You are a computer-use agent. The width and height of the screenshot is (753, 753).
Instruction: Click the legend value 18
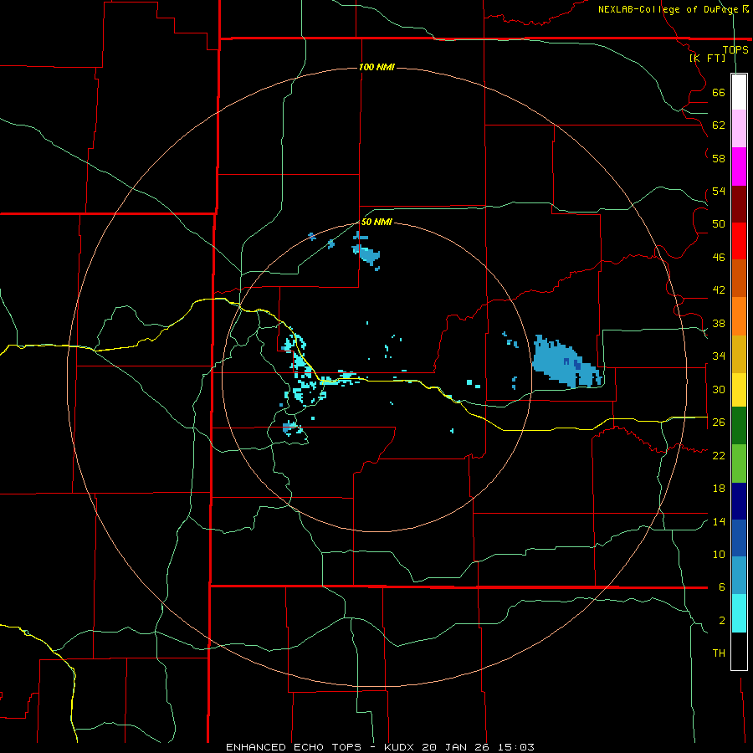[x=719, y=489]
